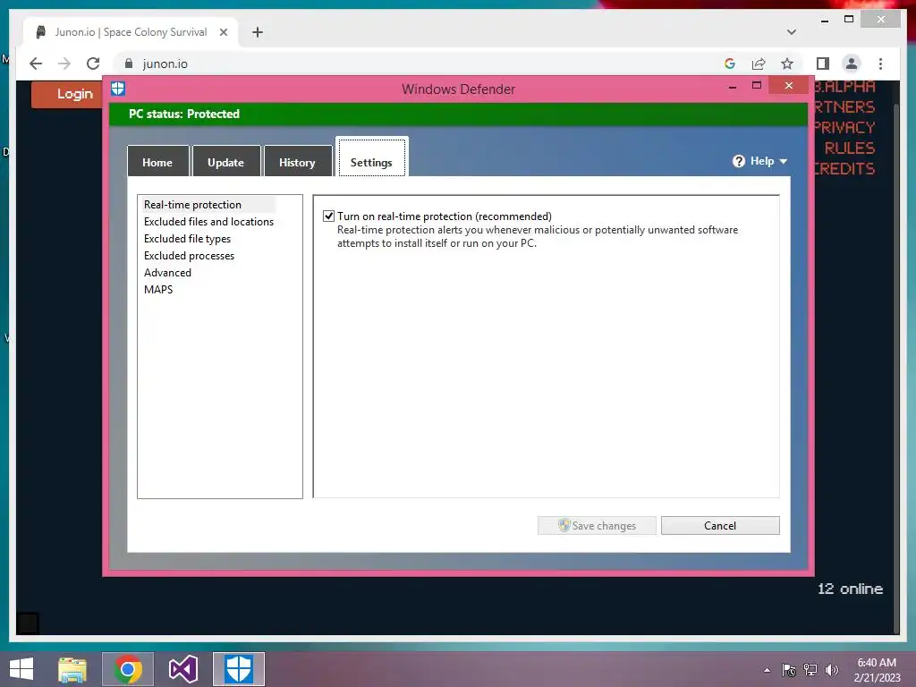The height and width of the screenshot is (687, 916).
Task: Click the site padlock icon
Action: click(x=129, y=64)
